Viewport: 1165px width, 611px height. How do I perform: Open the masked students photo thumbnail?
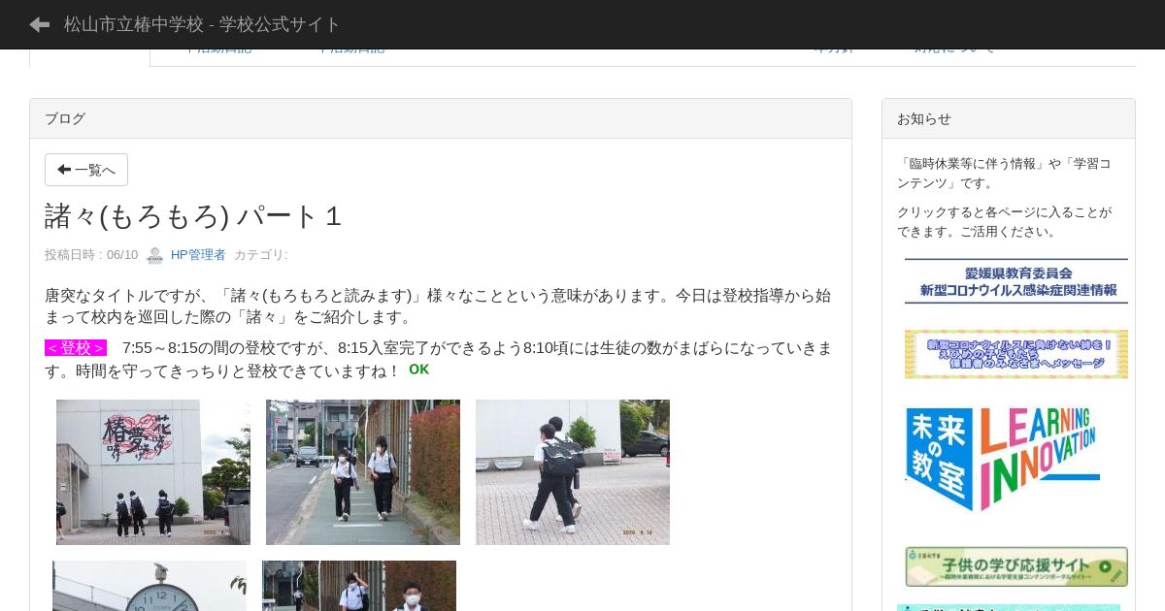tap(359, 586)
